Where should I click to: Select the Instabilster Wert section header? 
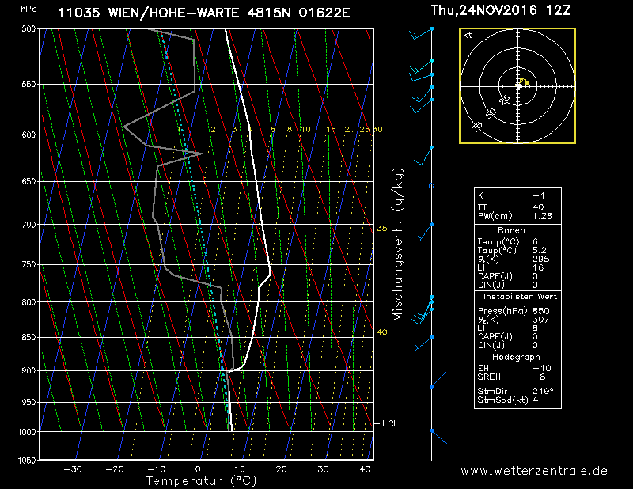click(x=517, y=296)
